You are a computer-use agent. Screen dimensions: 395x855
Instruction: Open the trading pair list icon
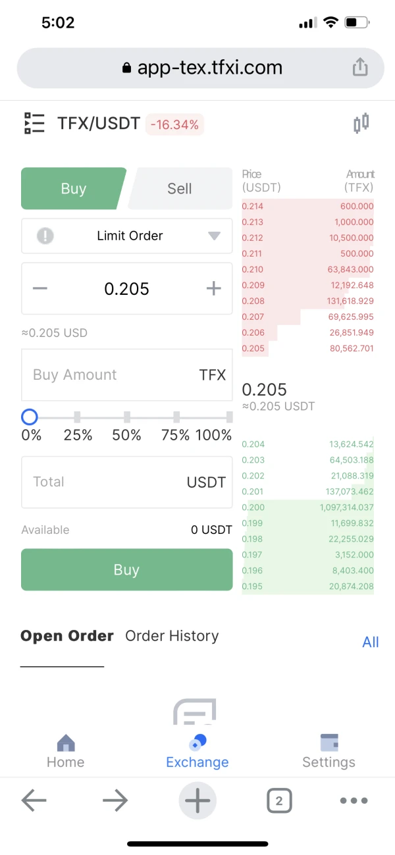[x=34, y=123]
